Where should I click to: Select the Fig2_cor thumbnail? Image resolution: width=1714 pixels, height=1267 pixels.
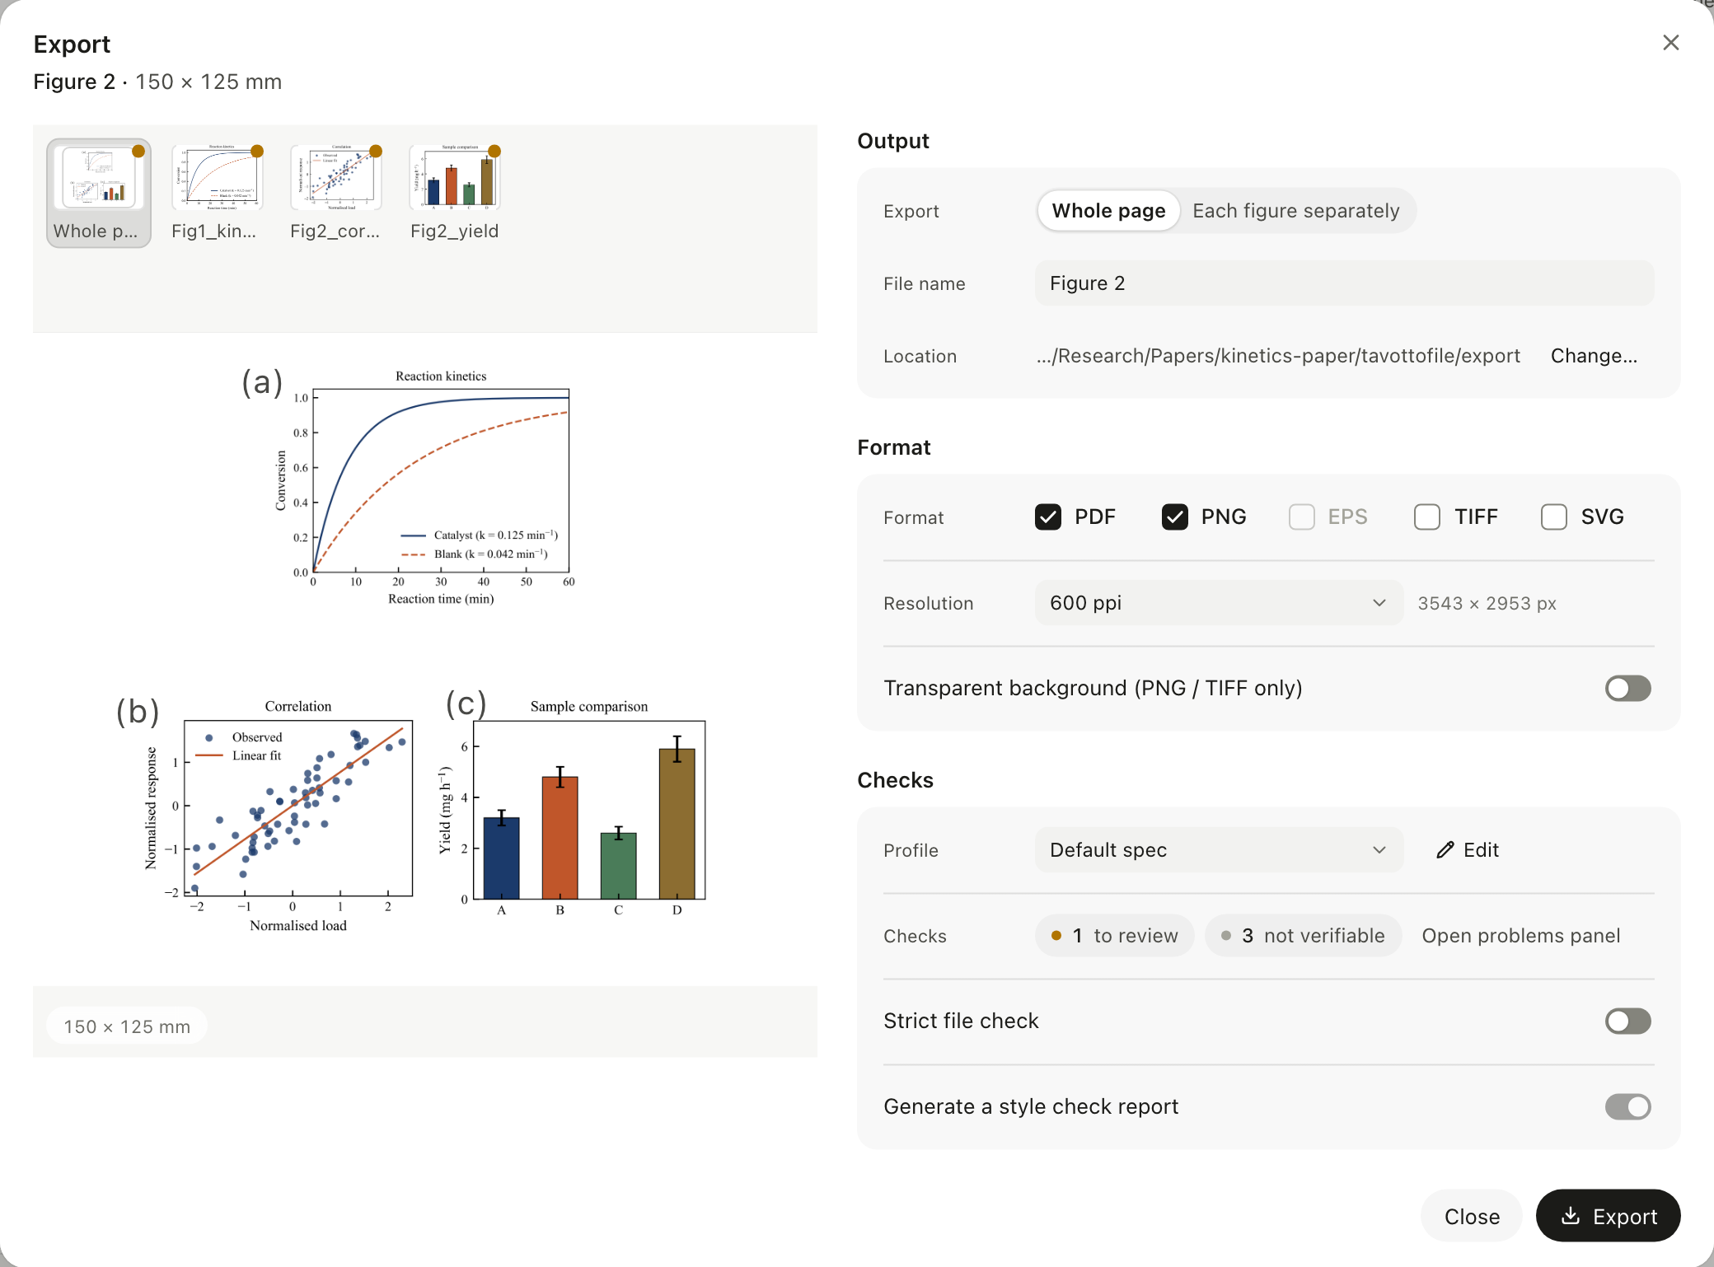pyautogui.click(x=335, y=193)
